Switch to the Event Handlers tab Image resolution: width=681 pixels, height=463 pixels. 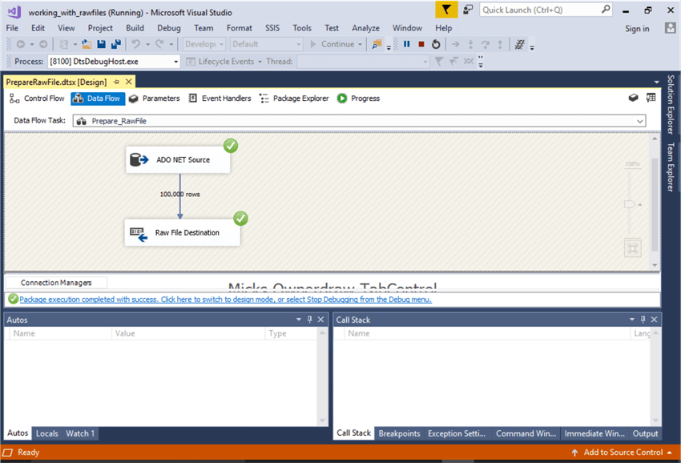(x=220, y=99)
